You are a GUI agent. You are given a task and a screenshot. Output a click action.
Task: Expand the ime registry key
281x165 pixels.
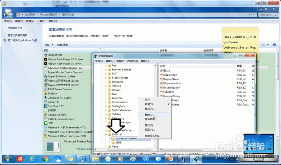click(x=106, y=65)
